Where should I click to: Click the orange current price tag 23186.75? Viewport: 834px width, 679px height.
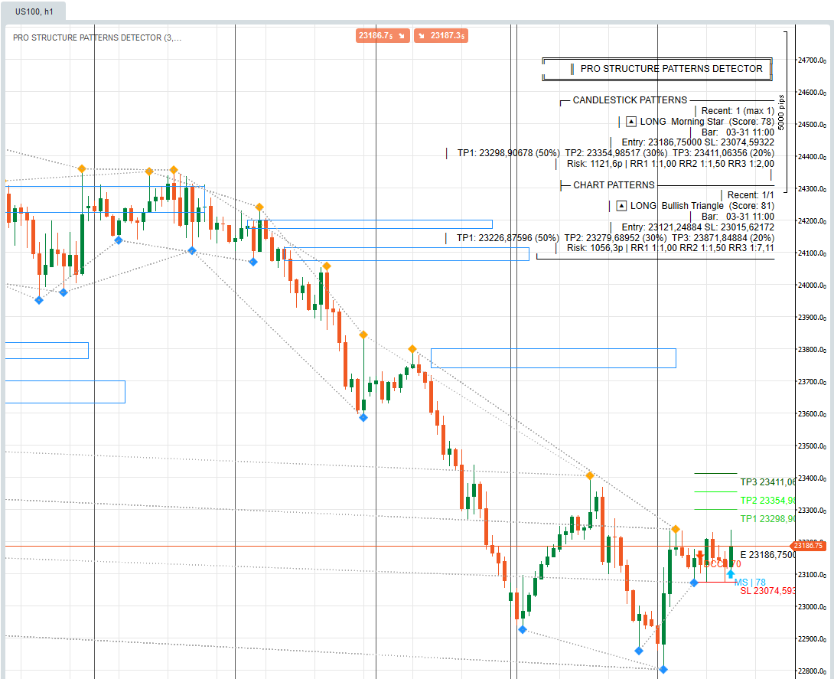808,546
